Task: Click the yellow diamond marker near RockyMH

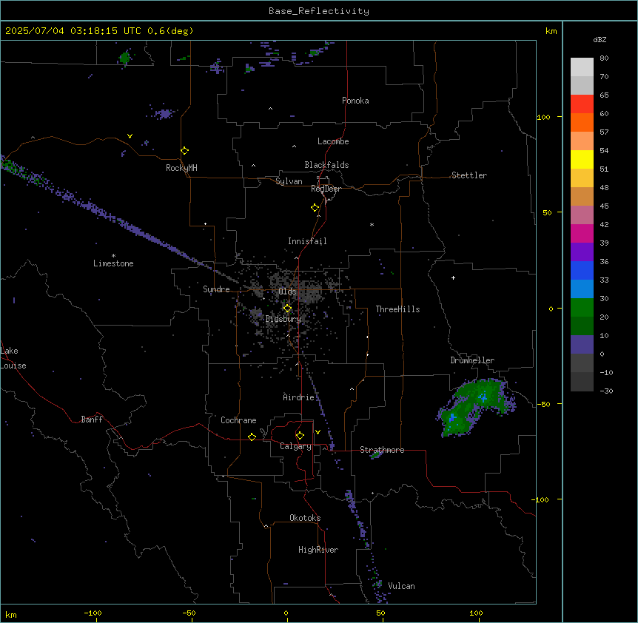Action: point(184,150)
